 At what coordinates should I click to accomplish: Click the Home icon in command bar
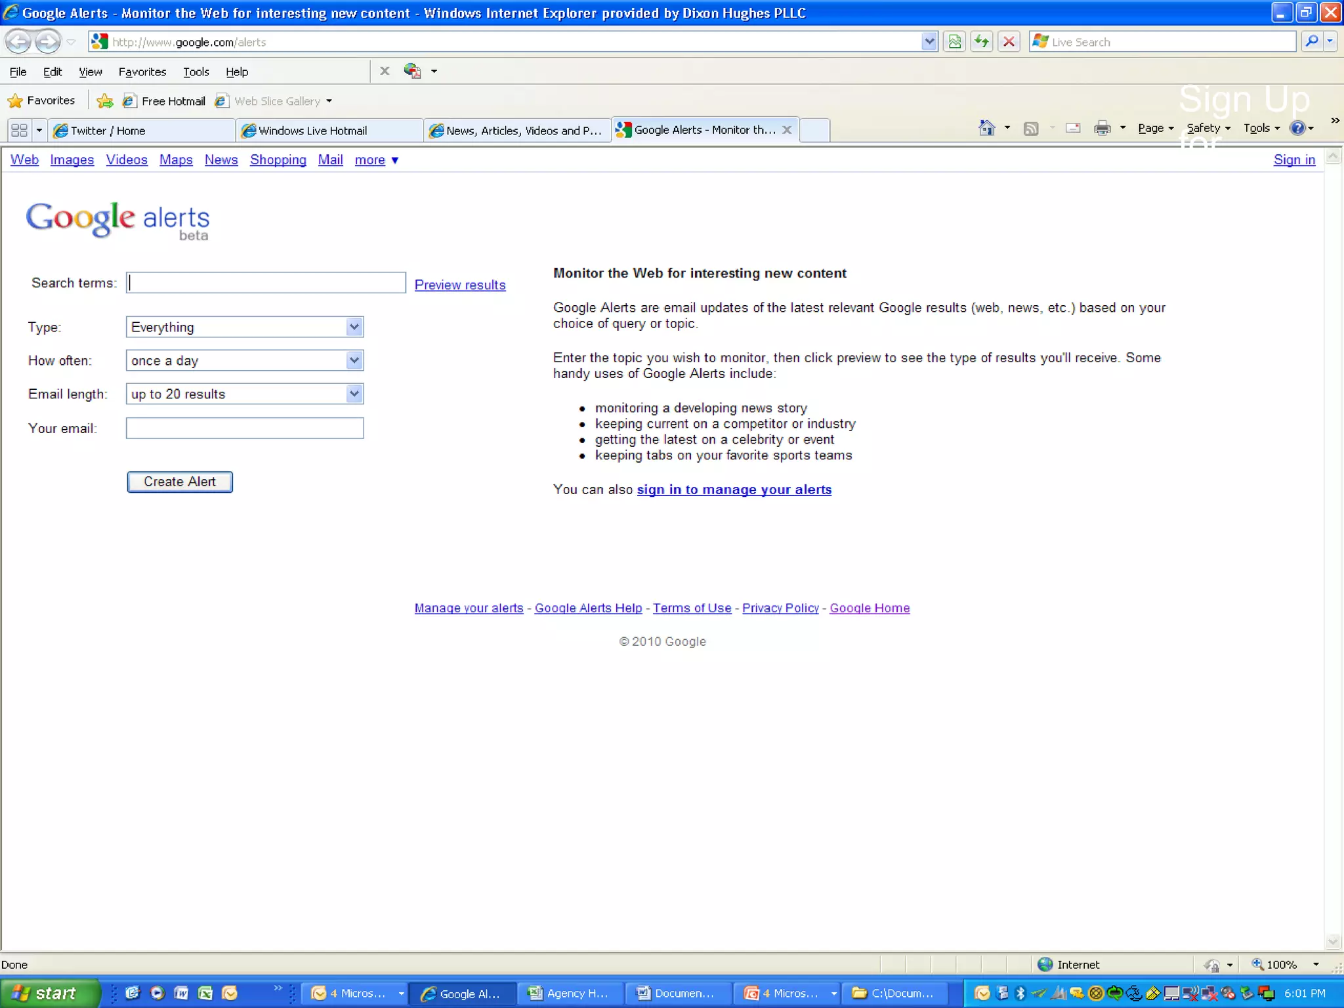coord(986,128)
